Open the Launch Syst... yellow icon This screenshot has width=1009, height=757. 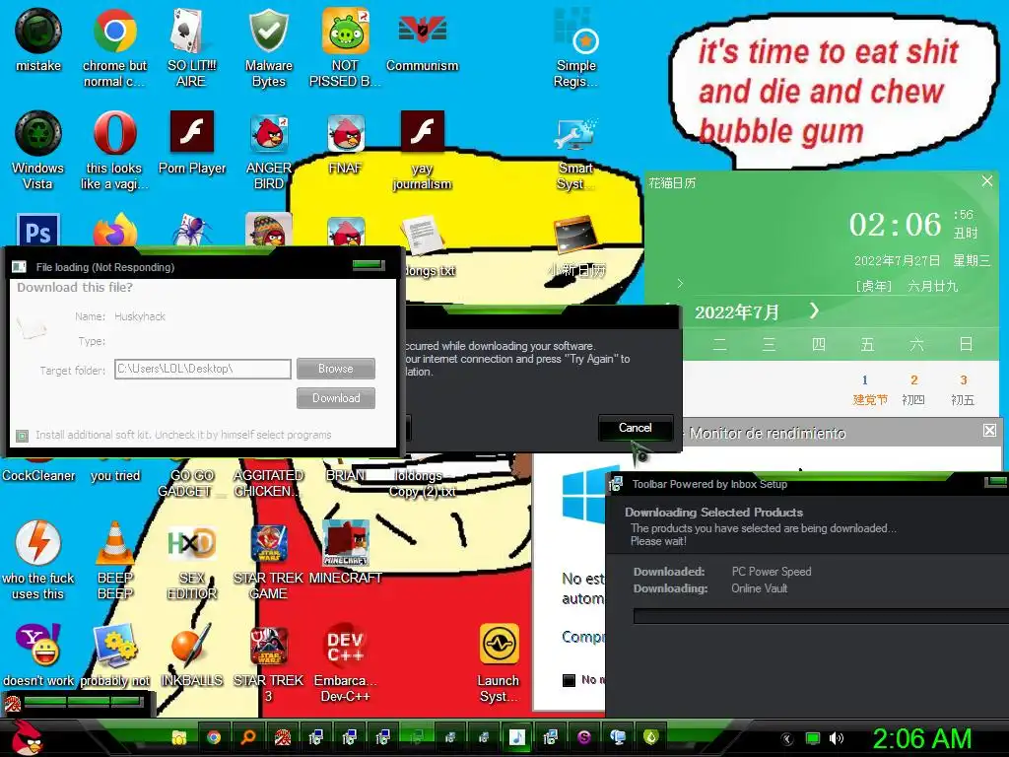[x=499, y=663]
